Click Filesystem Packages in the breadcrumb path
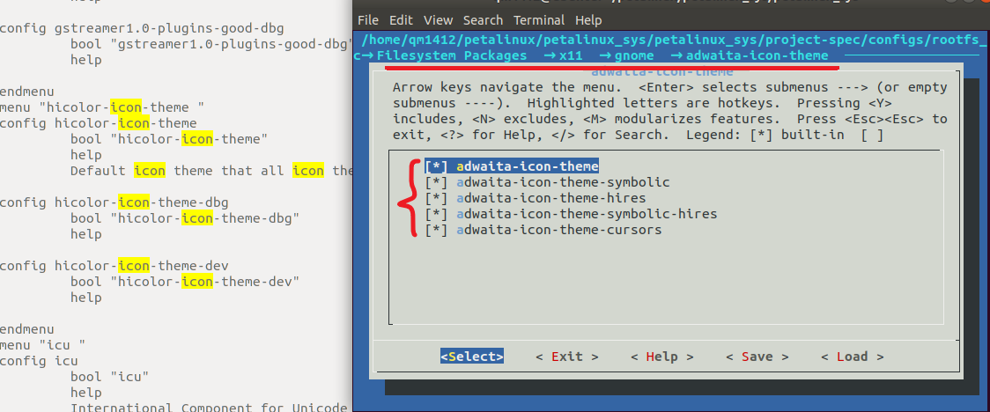 tap(452, 55)
